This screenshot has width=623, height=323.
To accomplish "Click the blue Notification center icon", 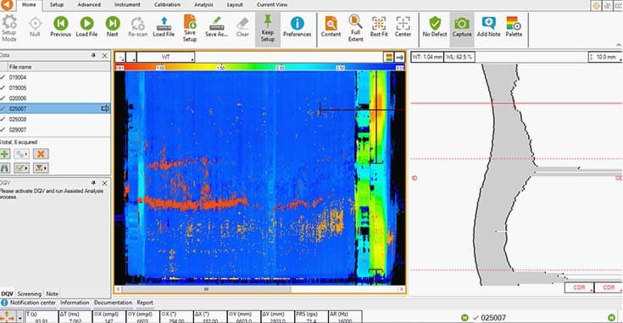I will [4, 303].
